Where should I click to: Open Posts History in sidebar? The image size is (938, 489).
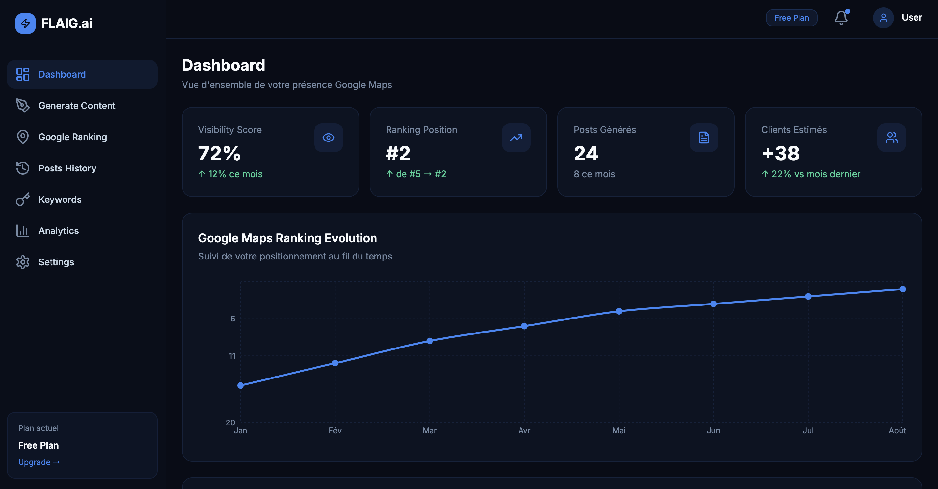82,168
